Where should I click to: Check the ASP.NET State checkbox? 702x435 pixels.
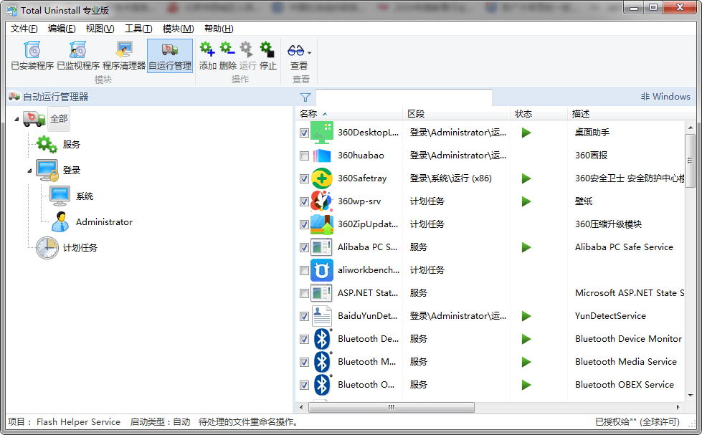point(305,294)
